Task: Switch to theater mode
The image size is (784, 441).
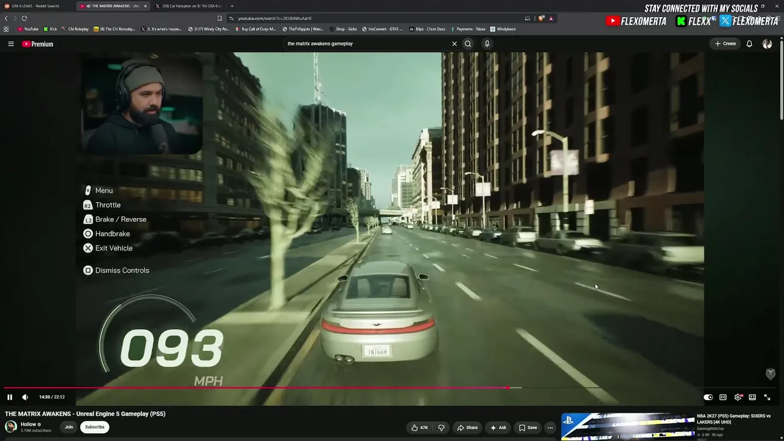Action: 752,397
